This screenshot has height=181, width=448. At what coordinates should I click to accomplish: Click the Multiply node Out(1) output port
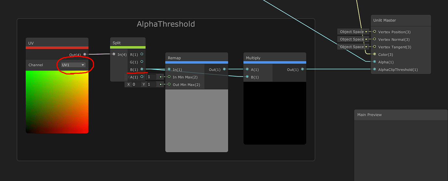point(302,69)
